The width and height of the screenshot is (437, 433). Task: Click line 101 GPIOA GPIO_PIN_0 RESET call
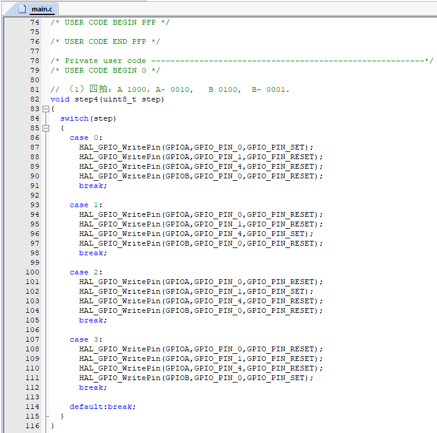click(x=201, y=282)
